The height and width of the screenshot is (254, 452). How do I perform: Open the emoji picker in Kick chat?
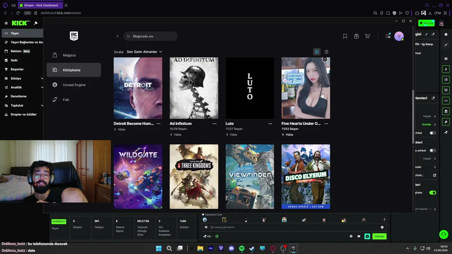point(382,227)
